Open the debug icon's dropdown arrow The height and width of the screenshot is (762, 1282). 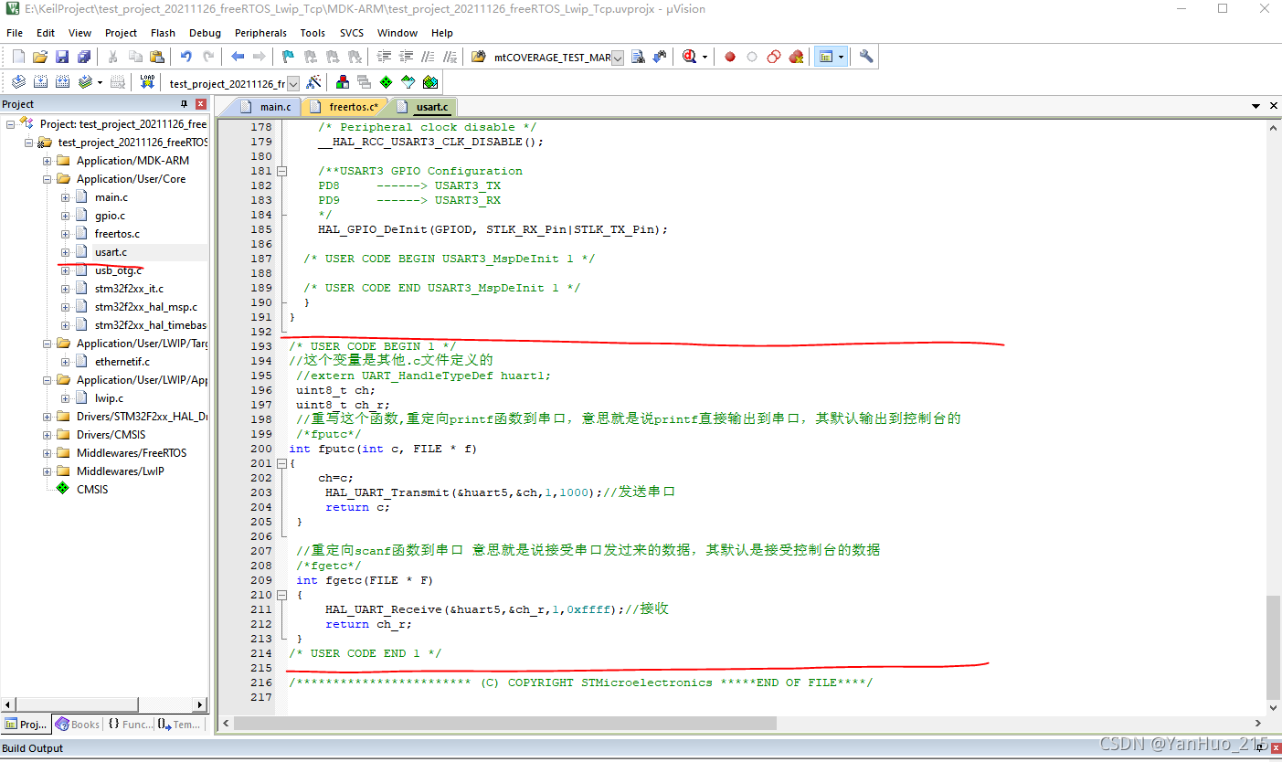click(705, 57)
